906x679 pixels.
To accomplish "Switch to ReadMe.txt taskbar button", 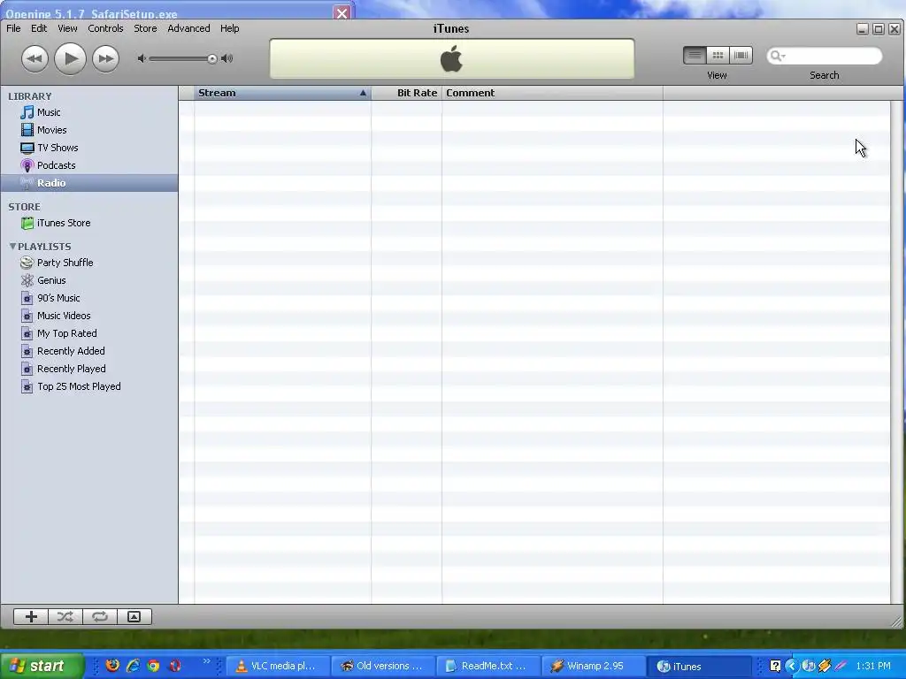I will coord(488,667).
